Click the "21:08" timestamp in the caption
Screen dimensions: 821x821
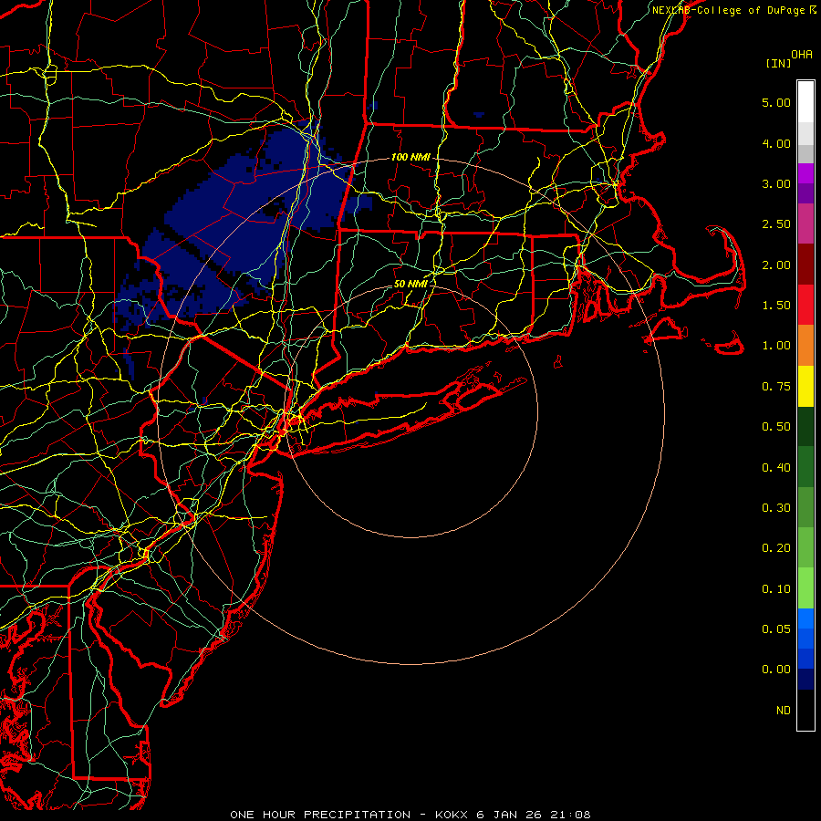(x=571, y=815)
